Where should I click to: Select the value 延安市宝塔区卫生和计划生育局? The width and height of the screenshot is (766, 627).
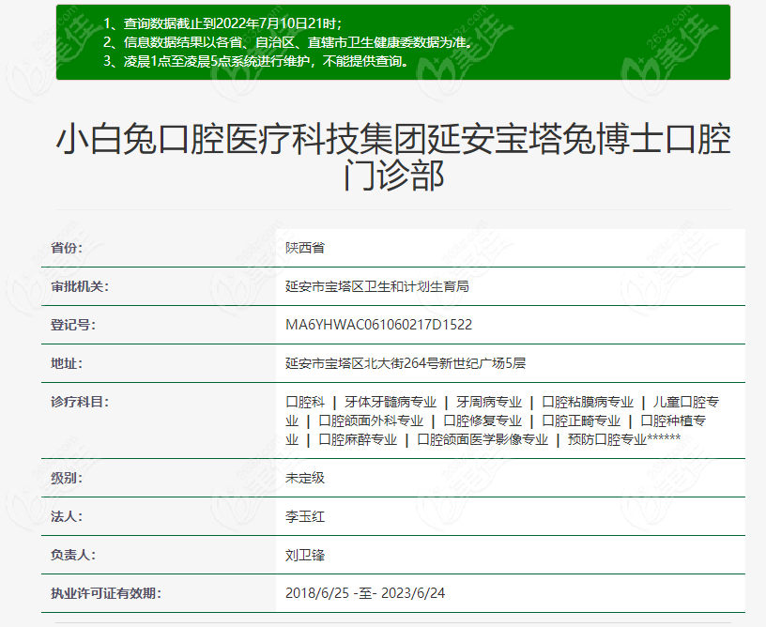click(377, 286)
